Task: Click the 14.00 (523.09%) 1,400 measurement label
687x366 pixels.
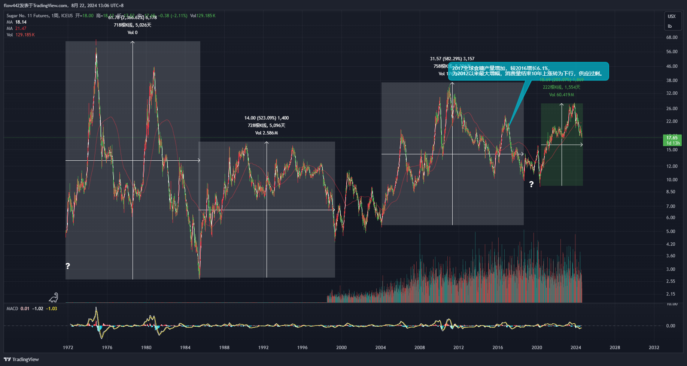Action: (x=267, y=118)
